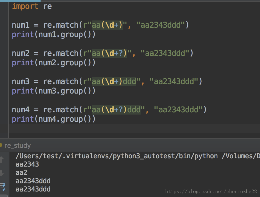Toggle soft-wrap in the run console
Viewport: 260px width, 197px height.
[x=3, y=187]
